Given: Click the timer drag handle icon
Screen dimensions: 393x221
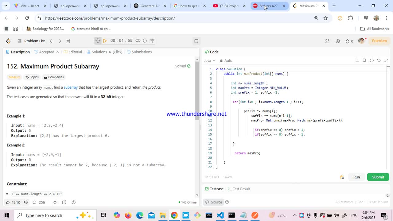Looking at the screenshot, I should [98, 41].
